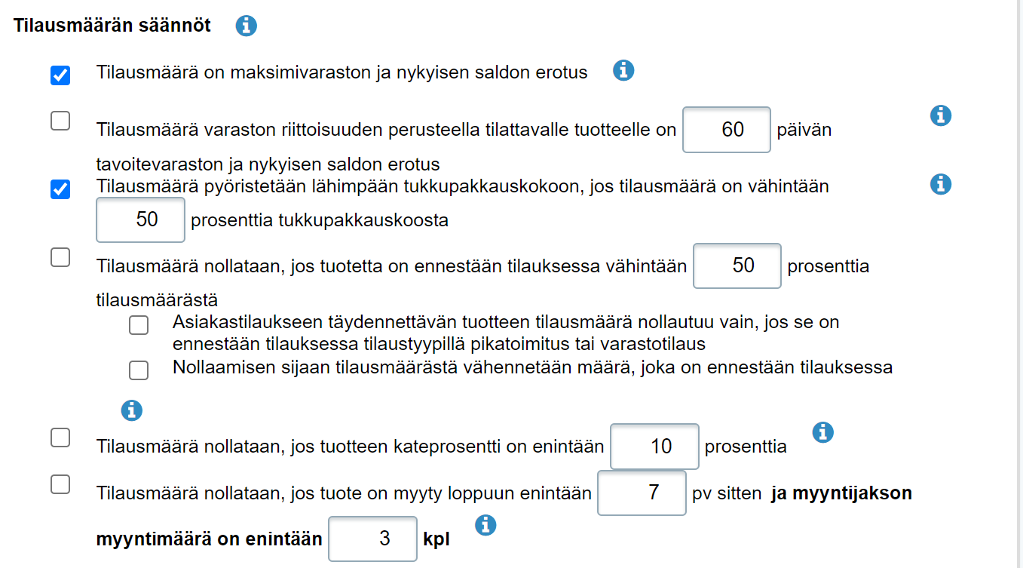Tick the 'Asiakastilaukseen täydennettävän tuotteen' checkbox

coord(139,325)
